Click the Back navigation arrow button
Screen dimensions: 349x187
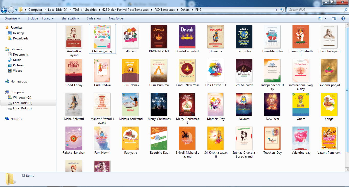click(4, 10)
